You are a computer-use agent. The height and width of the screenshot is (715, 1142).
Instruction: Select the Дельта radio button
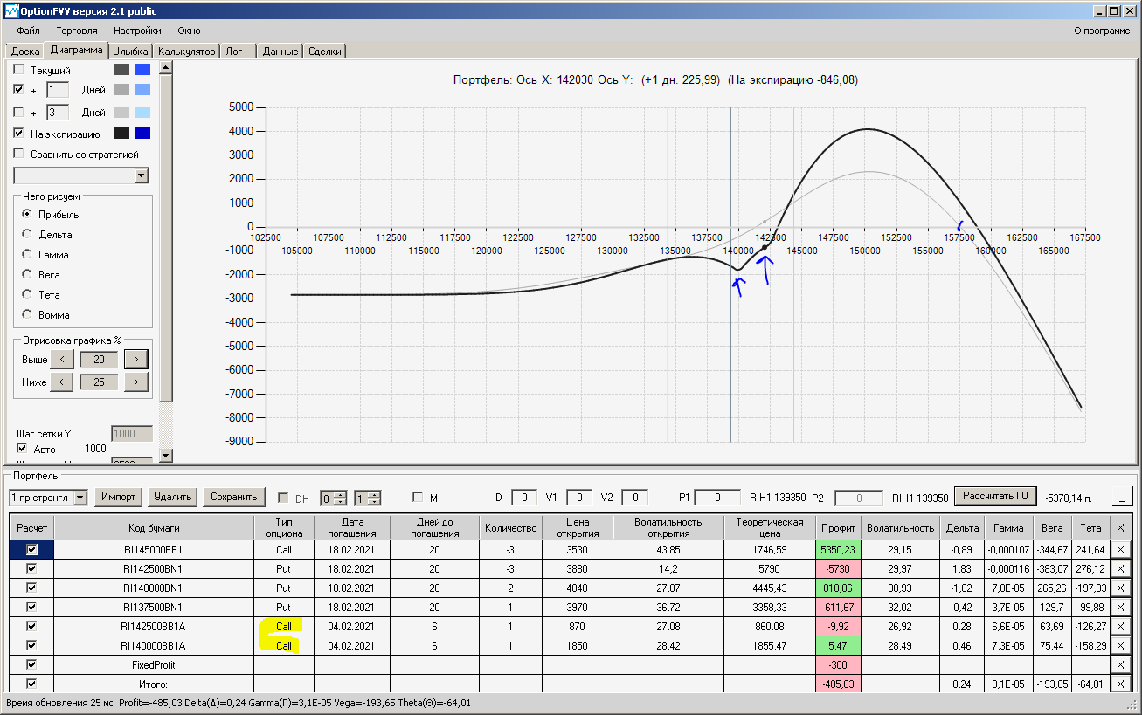pyautogui.click(x=27, y=235)
